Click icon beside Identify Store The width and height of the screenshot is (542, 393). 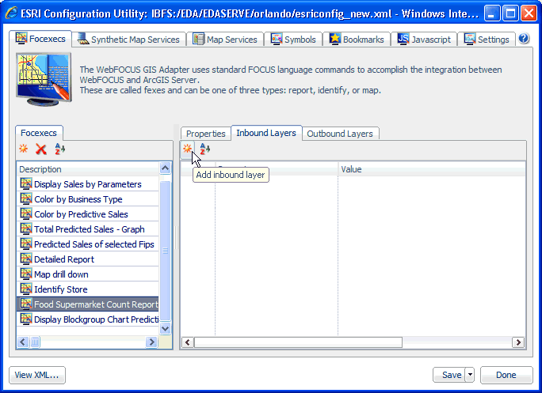[26, 289]
